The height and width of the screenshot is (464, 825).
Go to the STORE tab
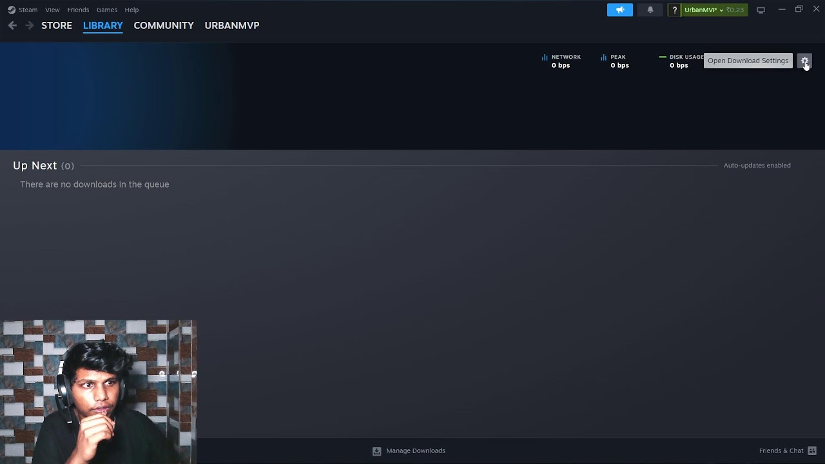(57, 26)
